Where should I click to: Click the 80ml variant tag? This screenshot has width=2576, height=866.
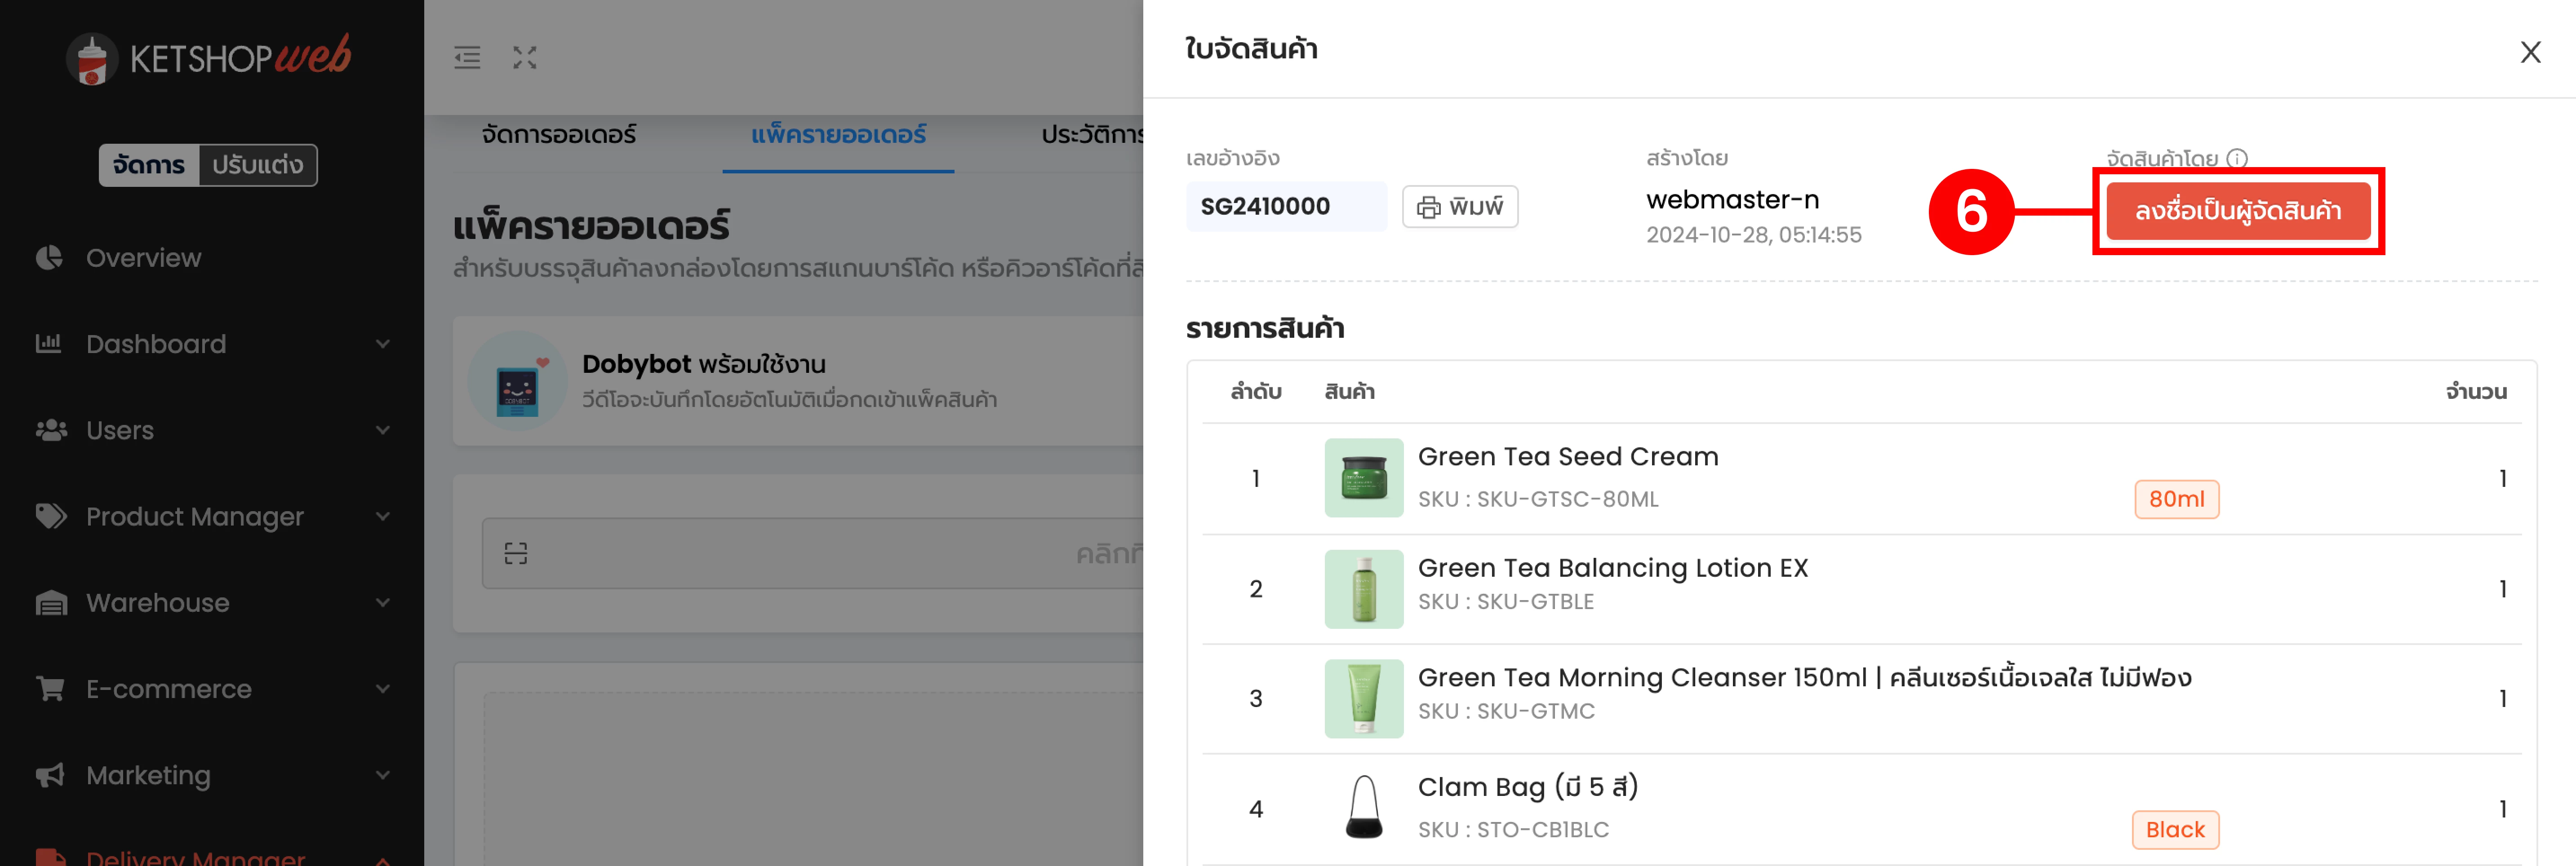click(x=2177, y=499)
